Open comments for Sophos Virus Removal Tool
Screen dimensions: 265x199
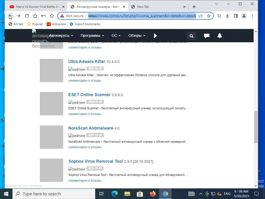[x=85, y=181]
